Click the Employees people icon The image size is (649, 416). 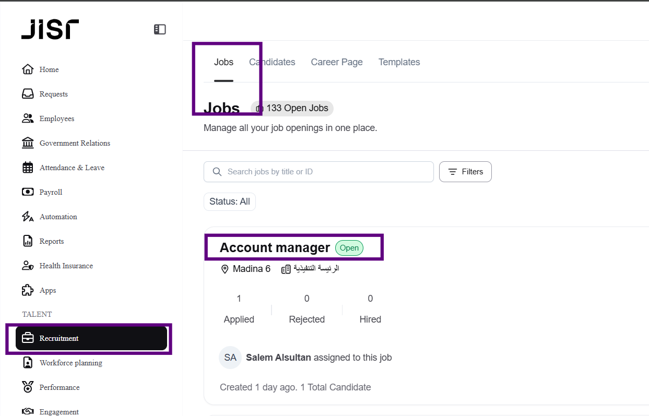point(28,118)
